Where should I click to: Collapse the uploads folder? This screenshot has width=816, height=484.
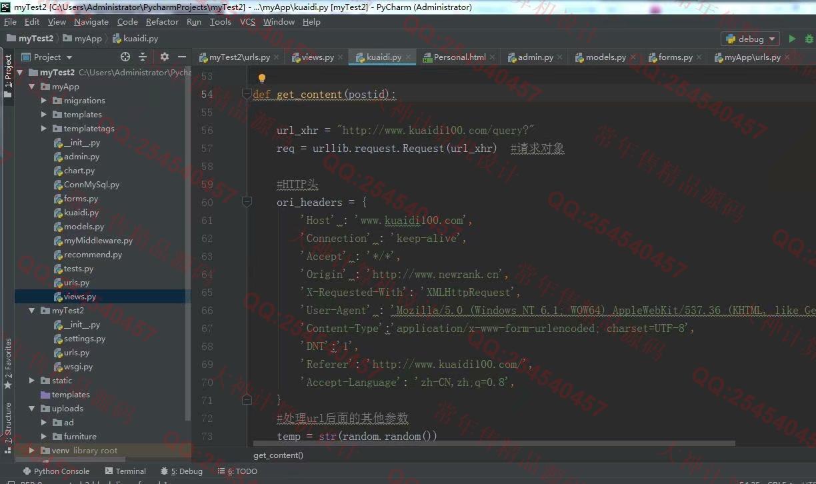31,409
